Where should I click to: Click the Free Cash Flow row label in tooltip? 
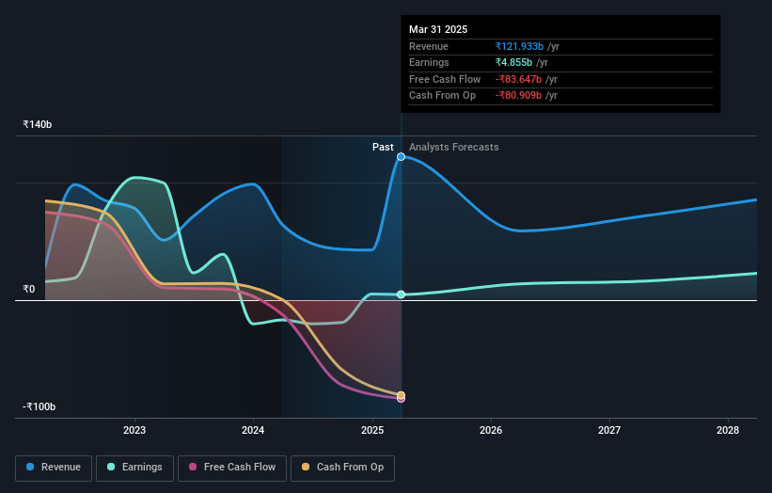(x=445, y=79)
